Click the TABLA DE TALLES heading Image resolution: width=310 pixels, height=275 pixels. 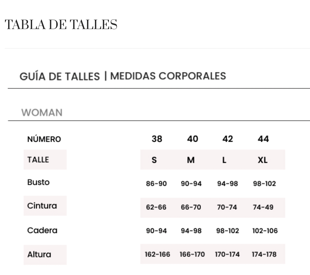coord(61,25)
